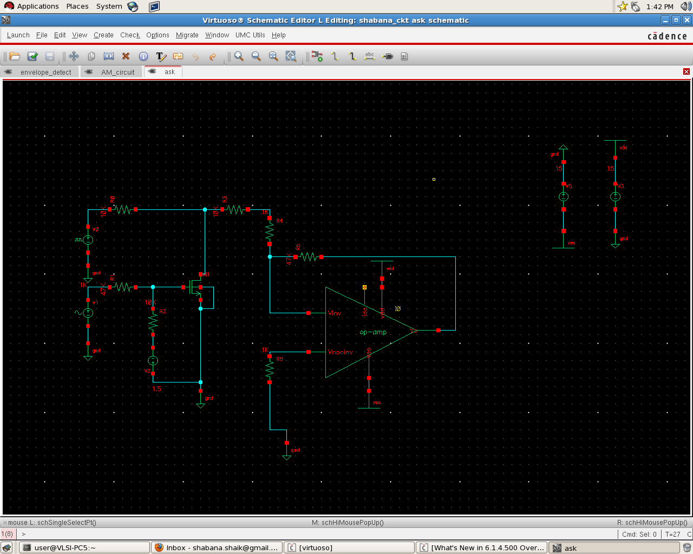Select the Create Wire Name (abc) icon
This screenshot has height=554, width=693.
click(x=370, y=56)
